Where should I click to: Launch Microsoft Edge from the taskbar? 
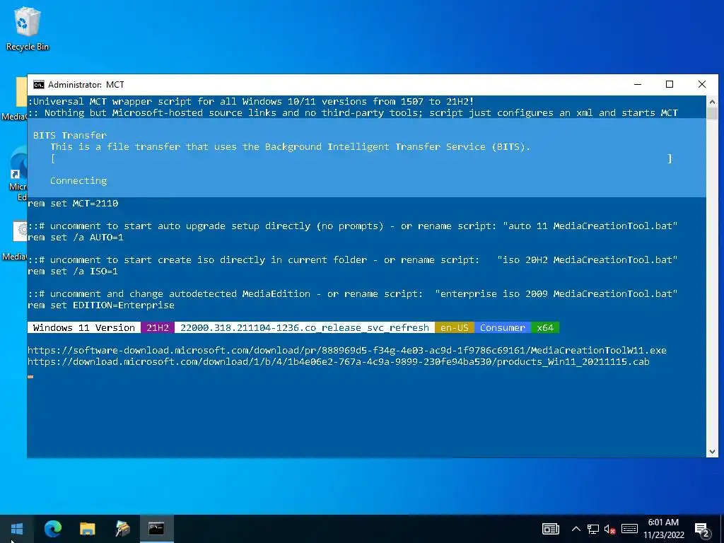(x=52, y=529)
